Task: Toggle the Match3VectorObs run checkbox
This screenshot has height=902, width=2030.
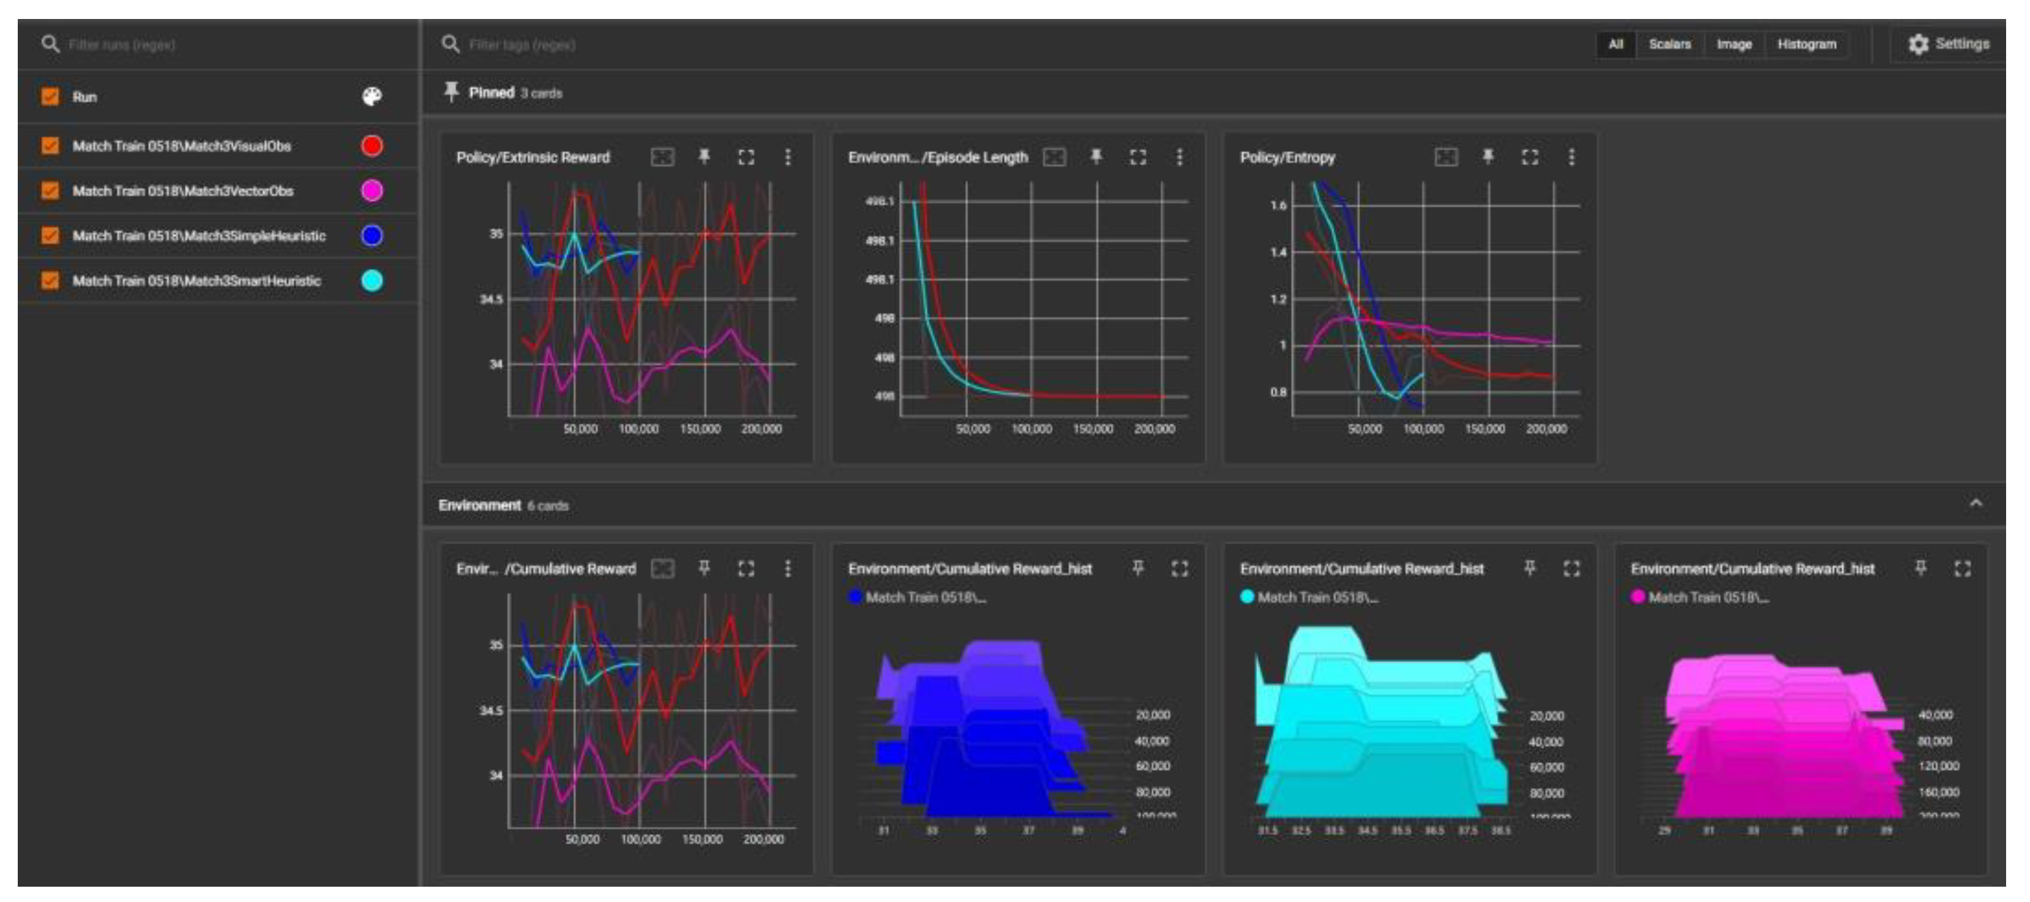Action: pyautogui.click(x=50, y=190)
